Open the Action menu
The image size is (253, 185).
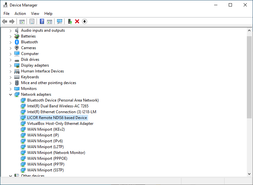(20, 14)
